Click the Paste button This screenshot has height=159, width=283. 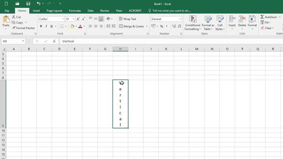click(x=6, y=23)
